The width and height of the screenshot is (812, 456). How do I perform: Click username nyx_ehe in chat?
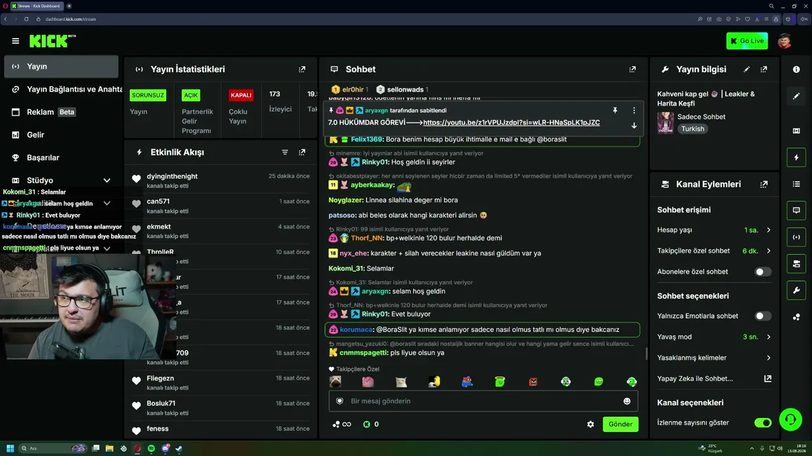[x=354, y=253]
